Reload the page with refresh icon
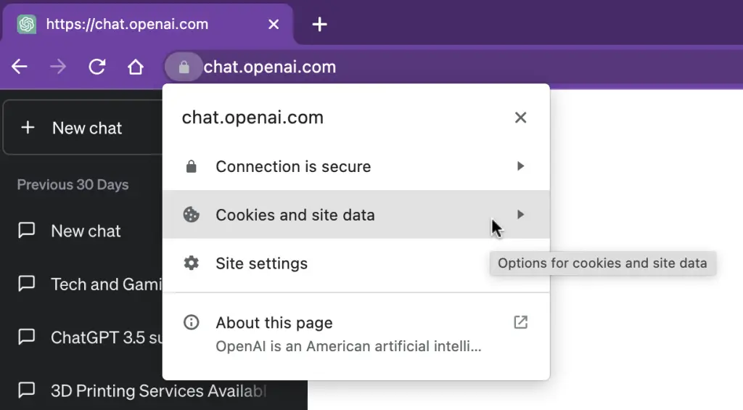The width and height of the screenshot is (743, 410). 97,67
